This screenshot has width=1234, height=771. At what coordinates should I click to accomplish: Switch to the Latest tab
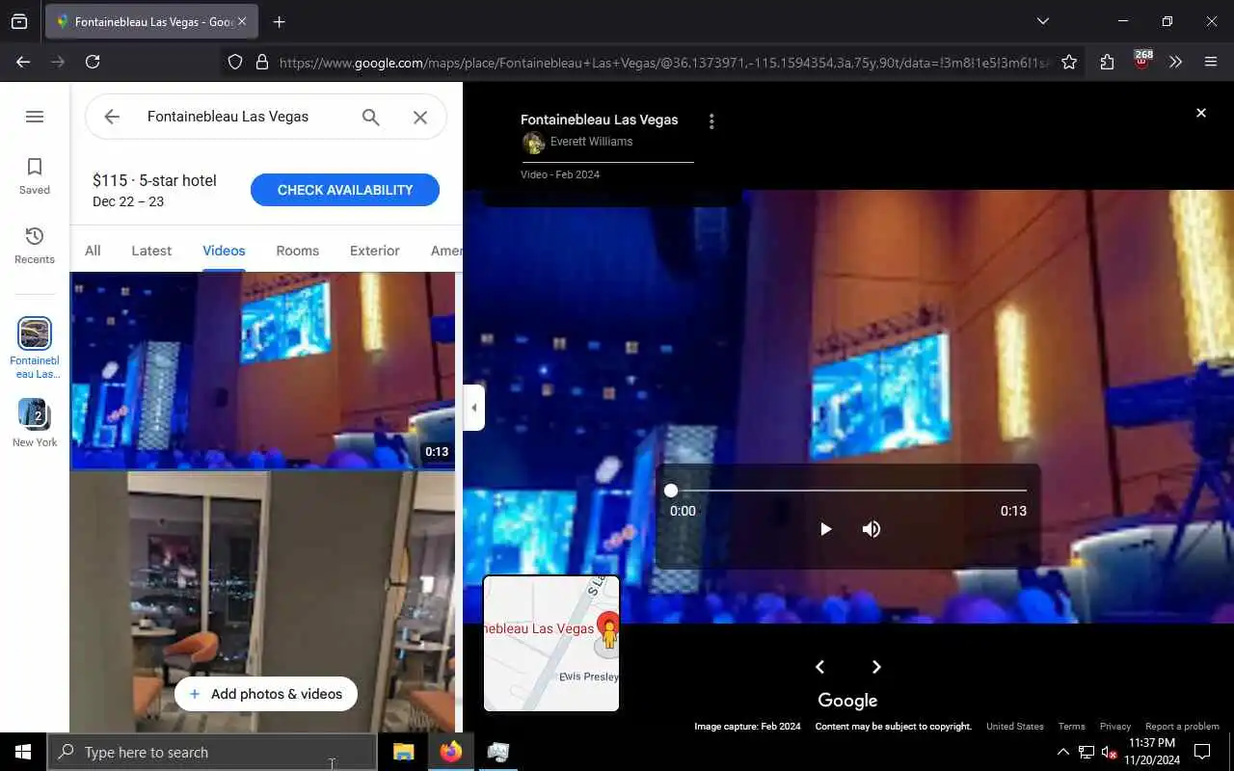coord(151,251)
